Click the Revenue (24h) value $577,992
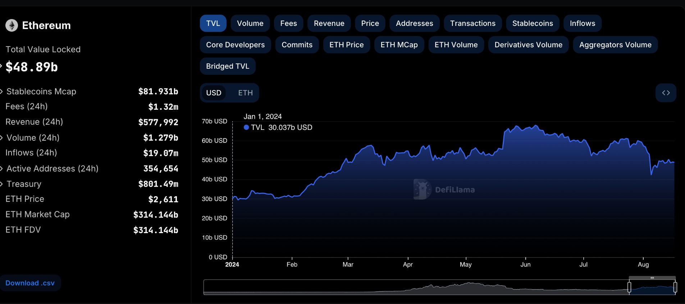 pos(158,122)
